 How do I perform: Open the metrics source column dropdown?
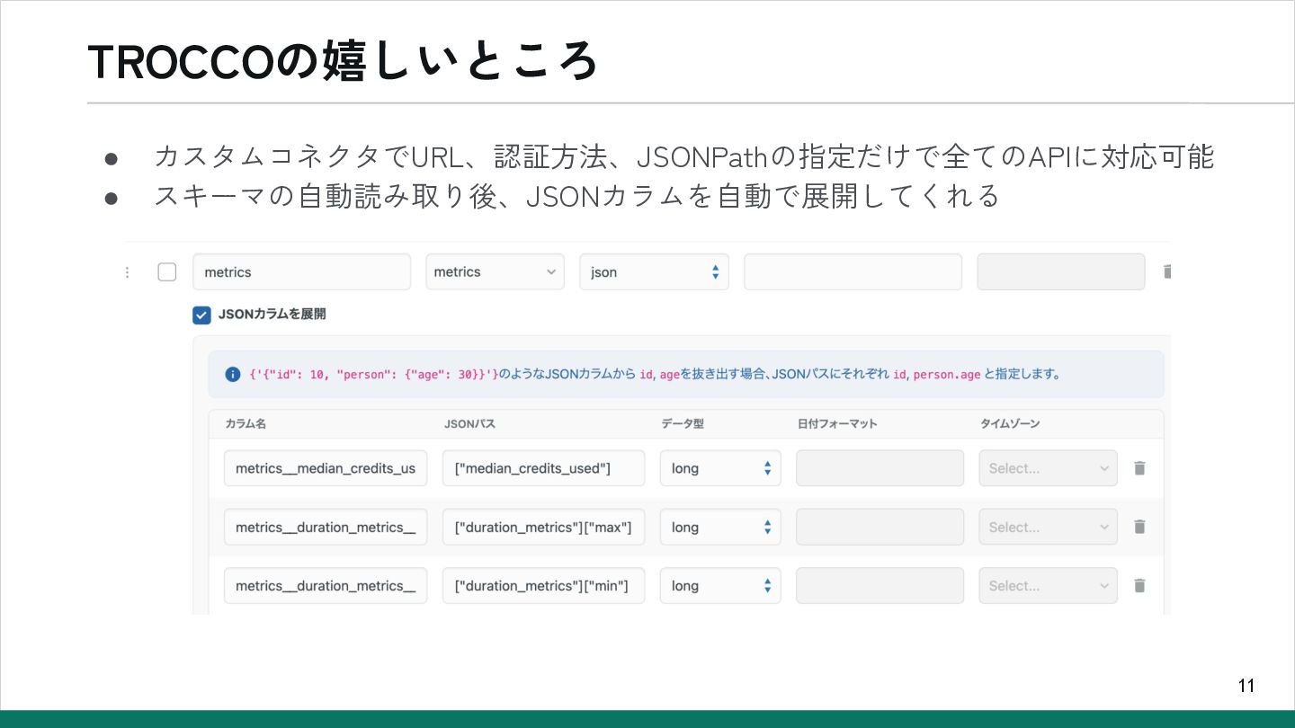click(495, 271)
